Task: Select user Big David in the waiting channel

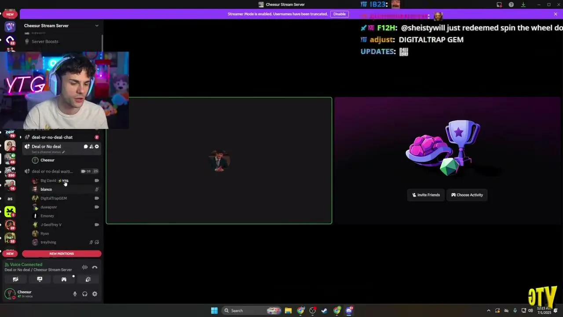Action: click(x=48, y=181)
